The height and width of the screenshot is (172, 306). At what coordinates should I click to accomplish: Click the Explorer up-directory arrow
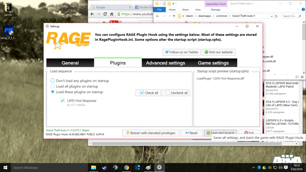point(174,16)
